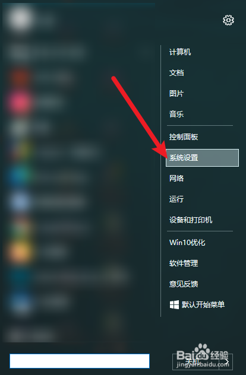Focus the white search box at bottom
This screenshot has width=246, height=375.
(x=80, y=361)
